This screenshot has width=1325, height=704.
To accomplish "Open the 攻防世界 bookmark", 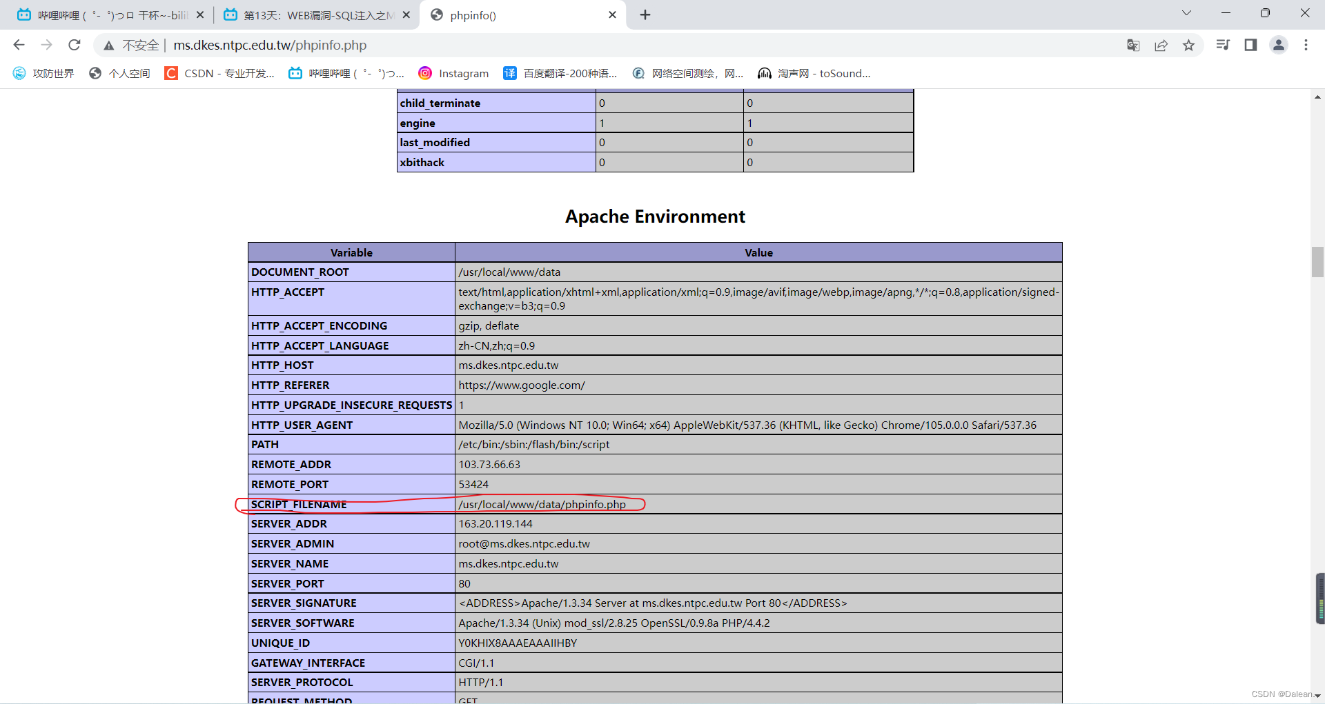I will (x=43, y=73).
